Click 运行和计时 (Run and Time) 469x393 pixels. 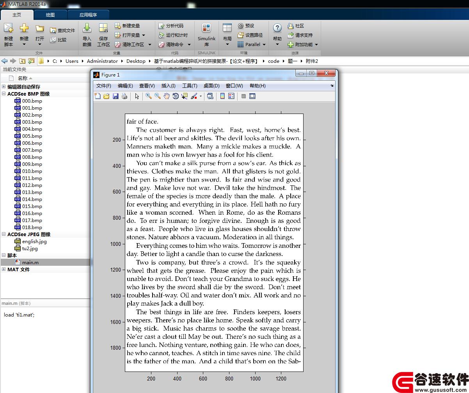click(173, 35)
